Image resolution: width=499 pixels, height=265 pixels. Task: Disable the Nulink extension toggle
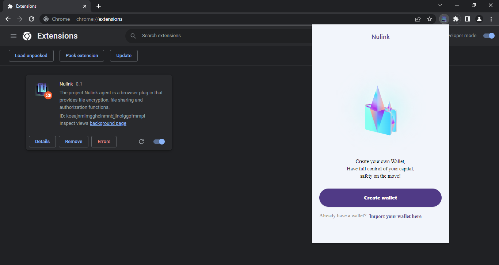click(x=159, y=142)
